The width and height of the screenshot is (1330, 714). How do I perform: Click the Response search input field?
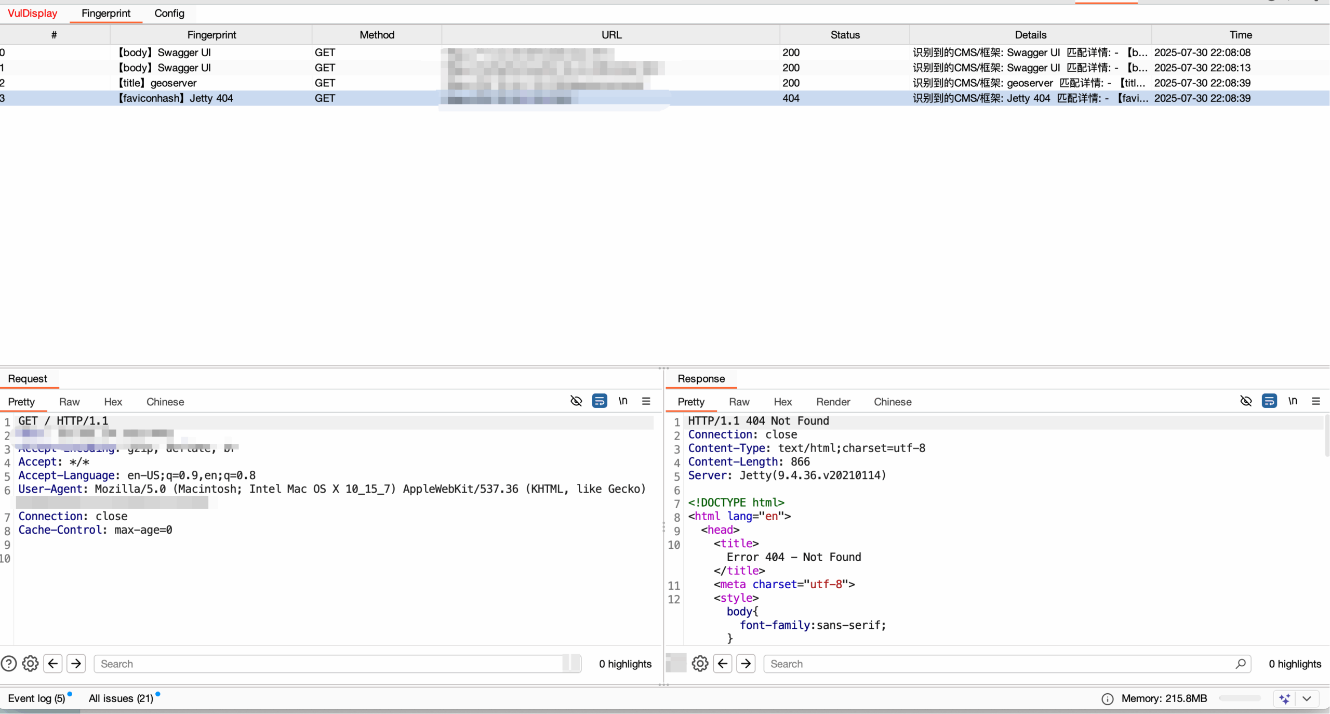coord(997,664)
